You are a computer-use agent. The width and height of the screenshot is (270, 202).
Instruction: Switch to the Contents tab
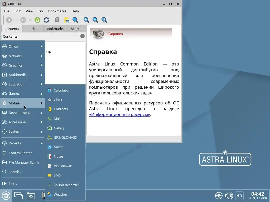[x=12, y=29]
